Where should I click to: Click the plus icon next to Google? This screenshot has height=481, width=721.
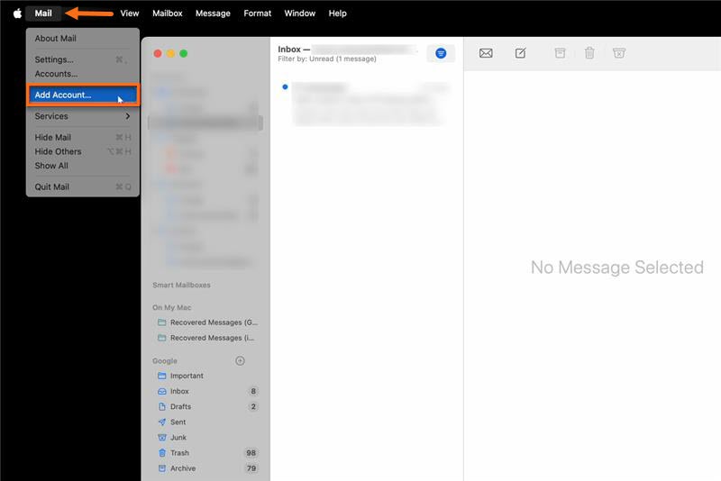coord(240,360)
